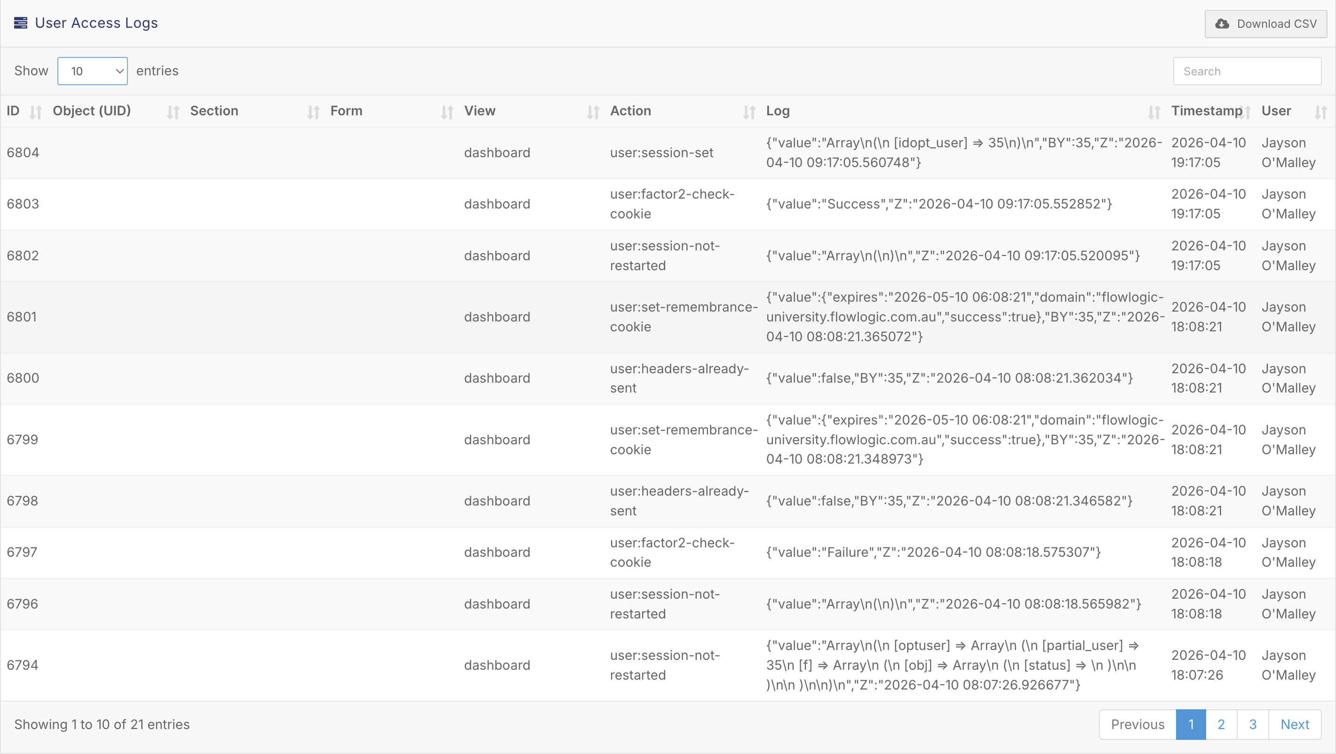
Task: Download CSV of access logs
Action: [1265, 24]
